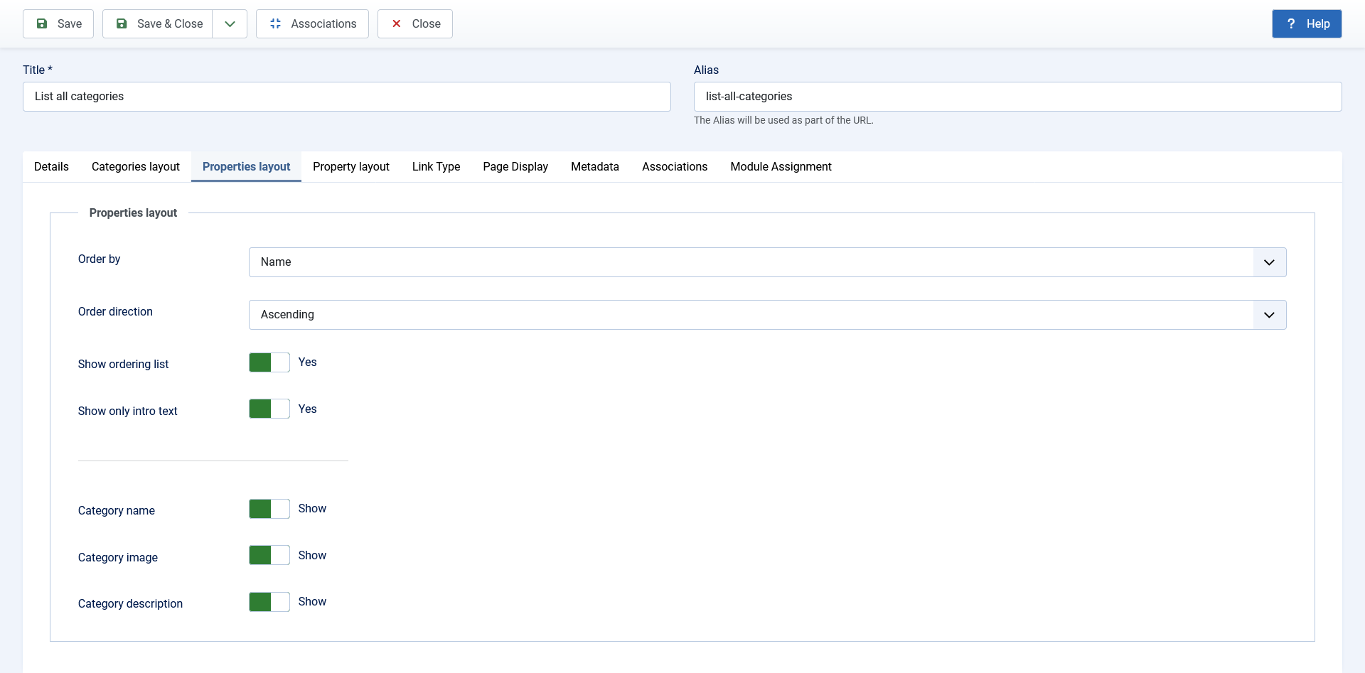1365x673 pixels.
Task: Open the Associations toolbar button
Action: (312, 23)
